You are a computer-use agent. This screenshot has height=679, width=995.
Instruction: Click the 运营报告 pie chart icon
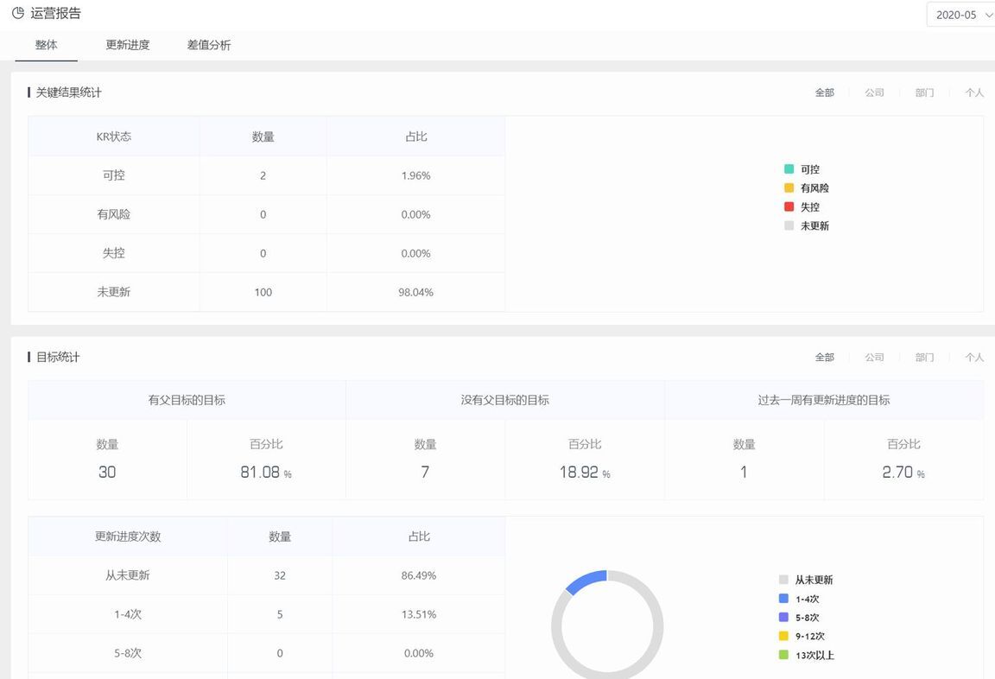pyautogui.click(x=18, y=13)
